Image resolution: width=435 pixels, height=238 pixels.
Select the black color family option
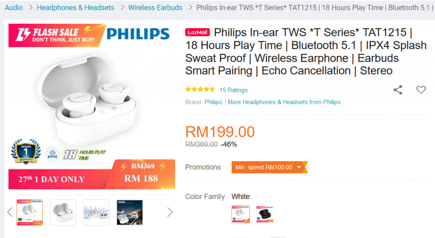(x=265, y=214)
